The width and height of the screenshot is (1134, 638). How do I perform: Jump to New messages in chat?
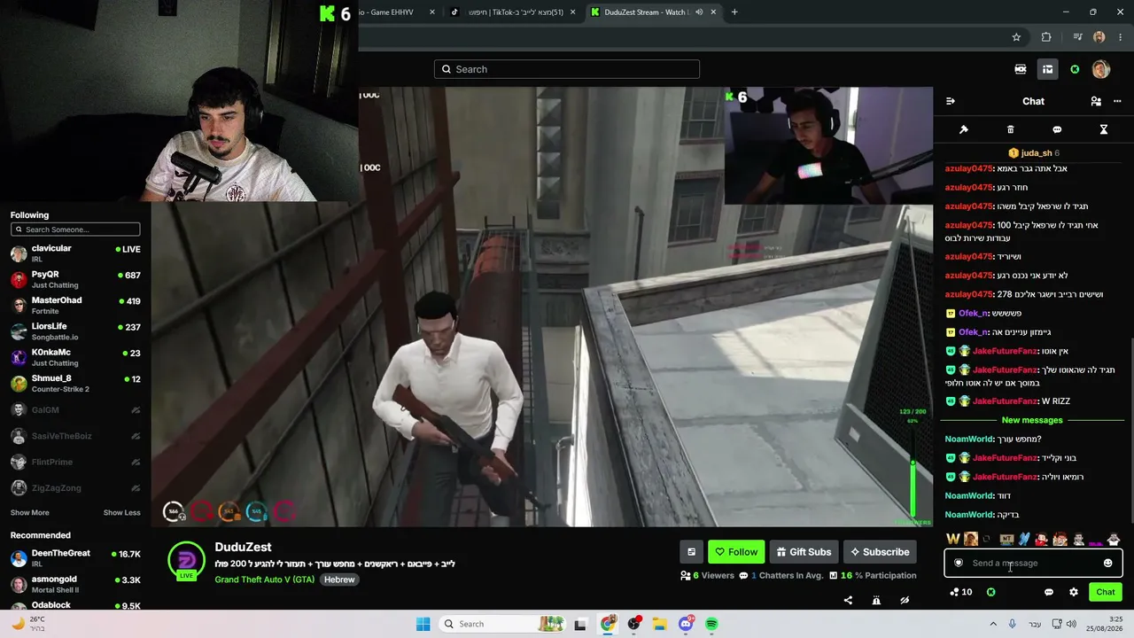pos(1032,420)
